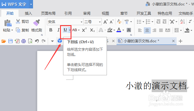
Task: Switch to the 引用 tab
Action: pos(68,13)
